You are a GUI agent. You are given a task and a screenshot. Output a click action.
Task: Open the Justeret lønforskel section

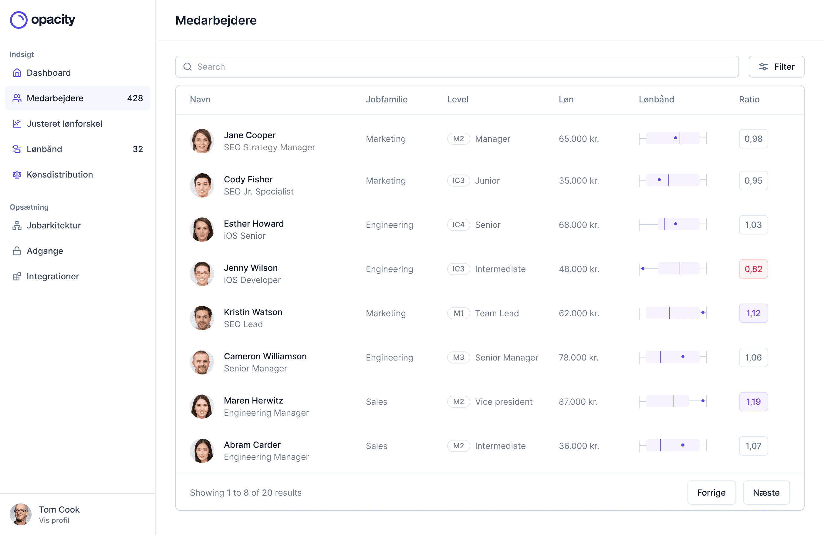tap(65, 123)
